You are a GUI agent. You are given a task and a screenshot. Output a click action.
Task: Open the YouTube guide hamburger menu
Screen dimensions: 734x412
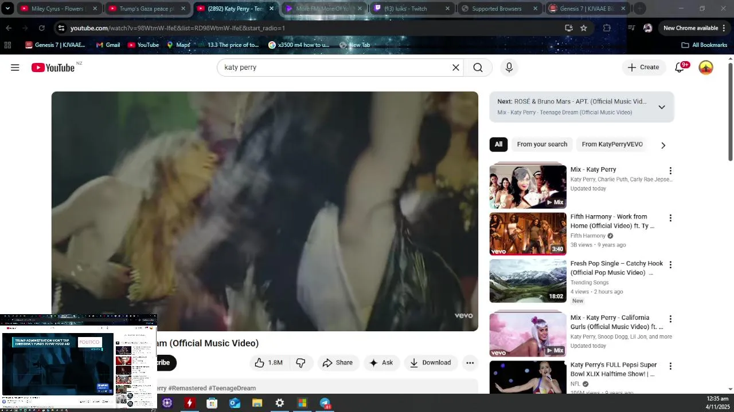click(x=15, y=68)
